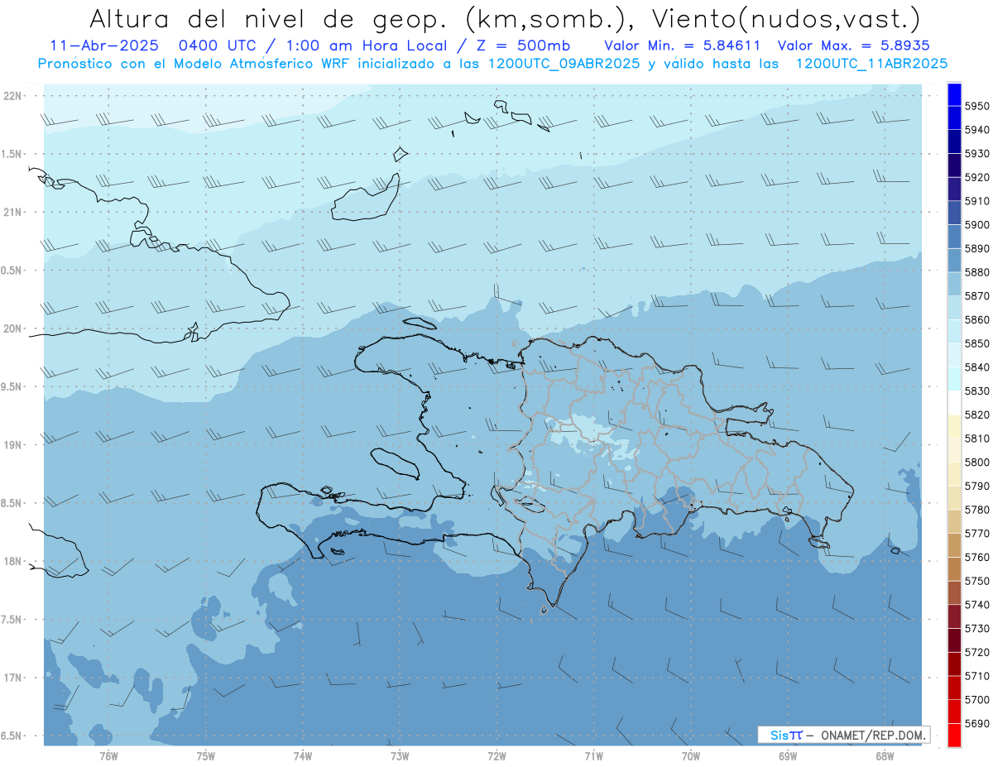
Task: Click the latitude label 22N
Action: (12, 96)
